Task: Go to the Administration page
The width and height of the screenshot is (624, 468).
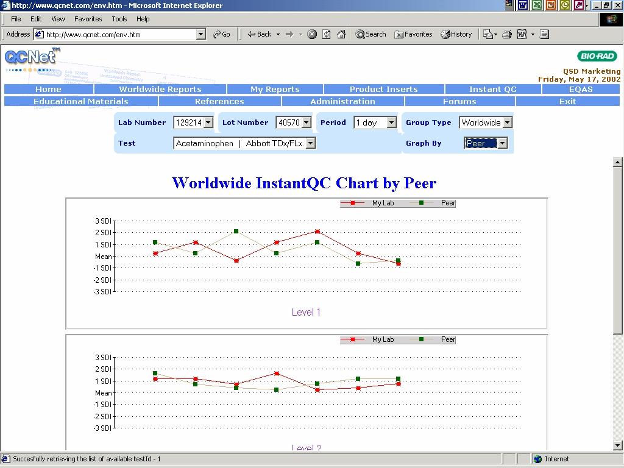Action: (x=342, y=101)
